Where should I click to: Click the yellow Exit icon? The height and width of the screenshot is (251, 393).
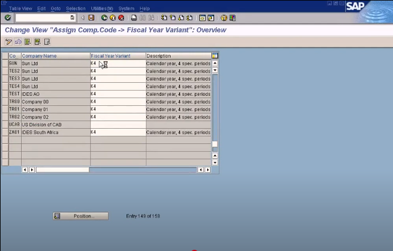click(x=113, y=18)
